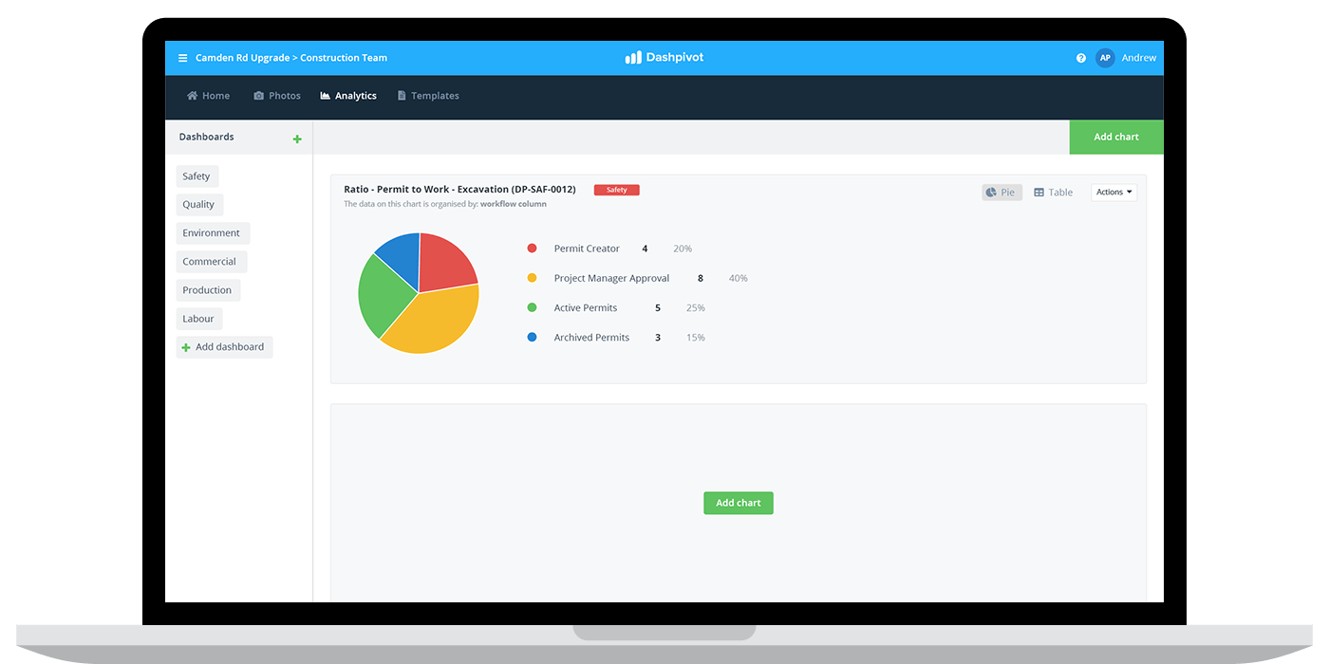Image resolution: width=1329 pixels, height=664 pixels.
Task: Click the red Safety tag
Action: (x=617, y=190)
